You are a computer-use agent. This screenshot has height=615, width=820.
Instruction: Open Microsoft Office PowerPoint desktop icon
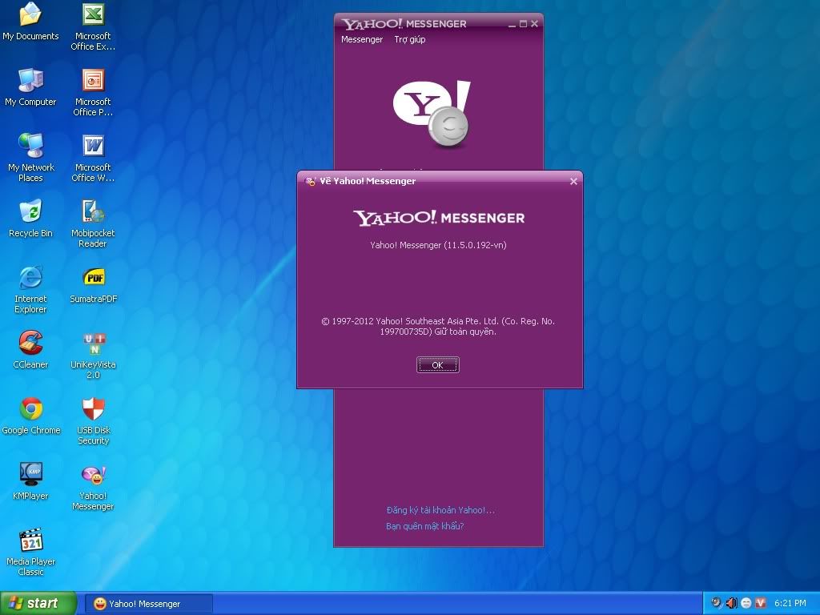(93, 92)
